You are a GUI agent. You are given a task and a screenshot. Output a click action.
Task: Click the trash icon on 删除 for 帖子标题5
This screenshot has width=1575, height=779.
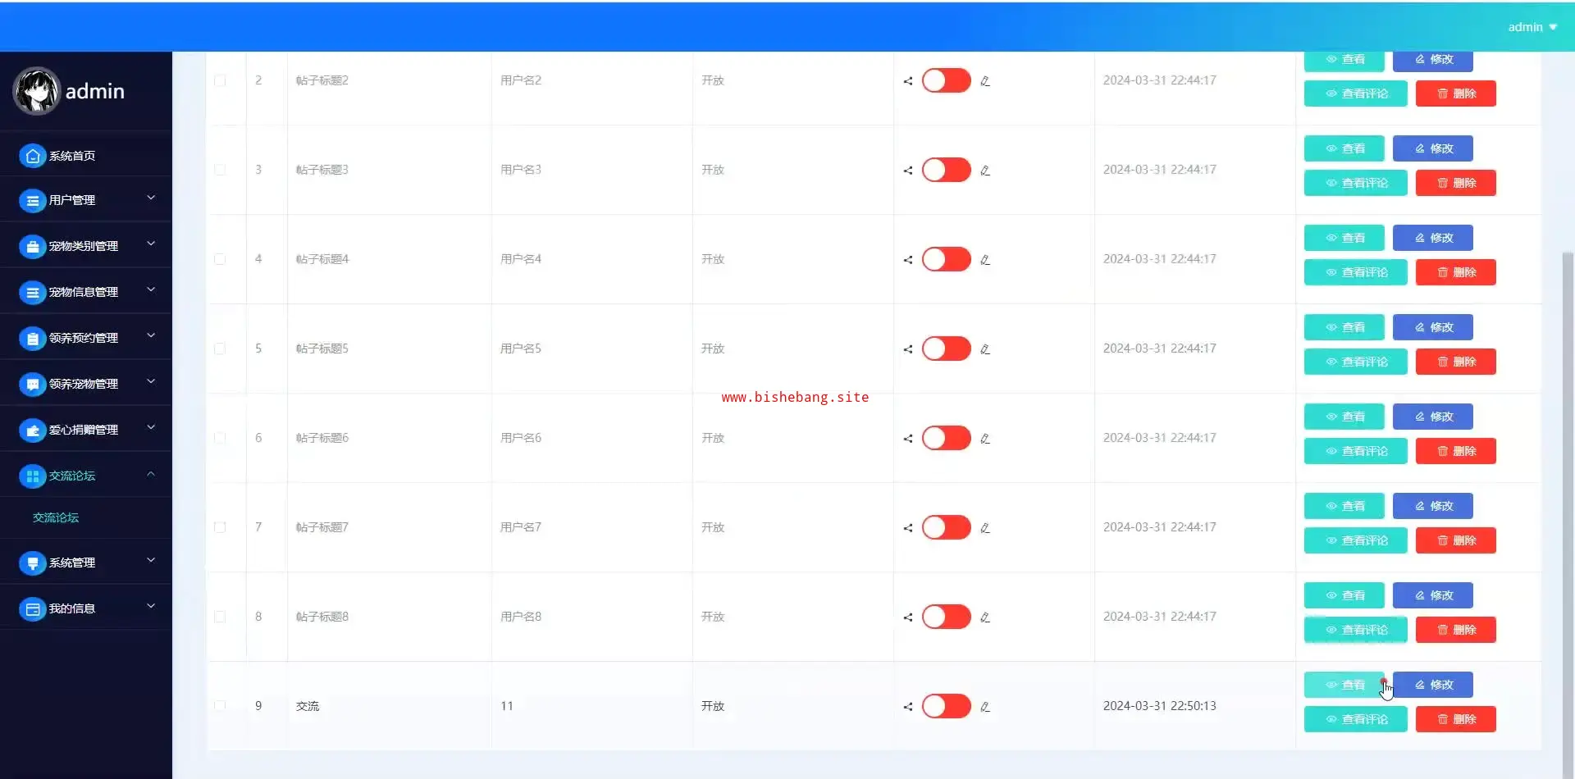tap(1443, 362)
